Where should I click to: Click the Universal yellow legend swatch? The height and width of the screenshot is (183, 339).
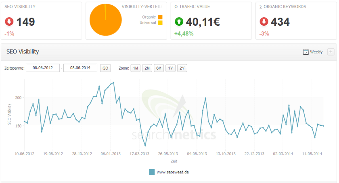pyautogui.click(x=160, y=23)
